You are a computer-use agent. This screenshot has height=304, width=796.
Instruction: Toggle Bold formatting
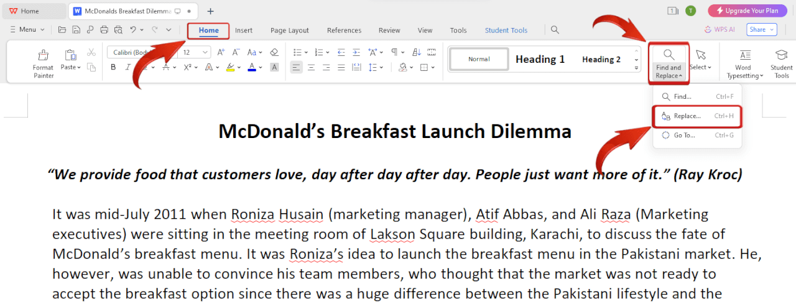[113, 67]
